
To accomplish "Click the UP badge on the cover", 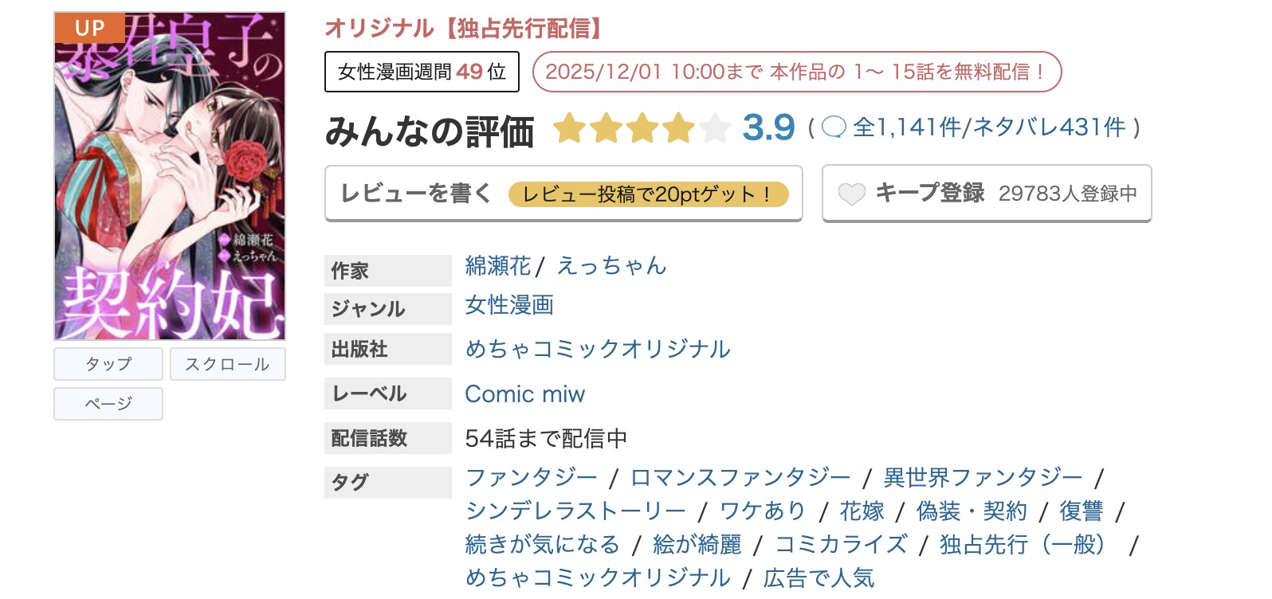I will [x=88, y=28].
